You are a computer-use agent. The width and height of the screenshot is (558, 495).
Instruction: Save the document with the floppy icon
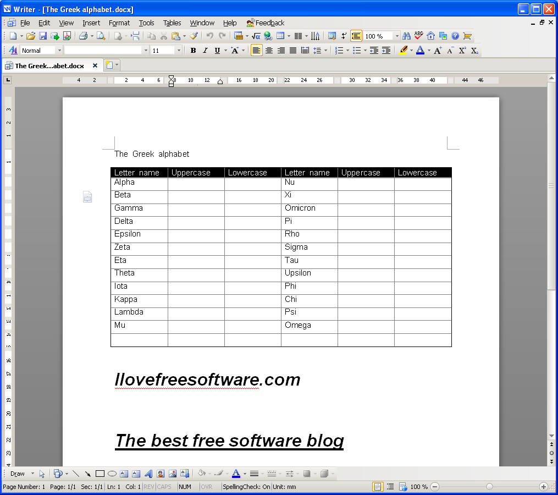coord(43,36)
